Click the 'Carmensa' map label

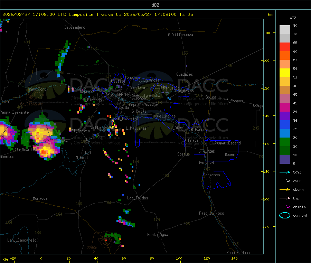(211, 175)
